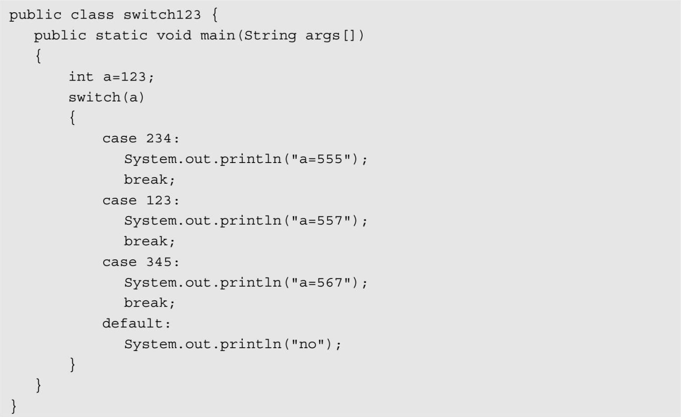Click the static keyword in main declaration
This screenshot has width=681, height=417.
(x=121, y=35)
